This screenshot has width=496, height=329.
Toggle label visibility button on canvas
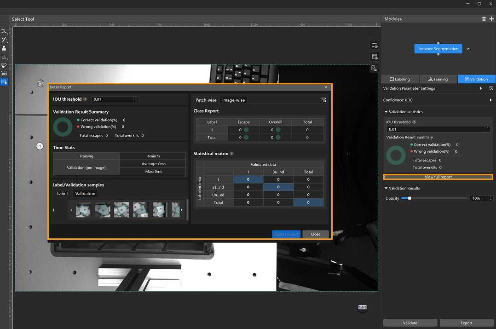(375, 45)
